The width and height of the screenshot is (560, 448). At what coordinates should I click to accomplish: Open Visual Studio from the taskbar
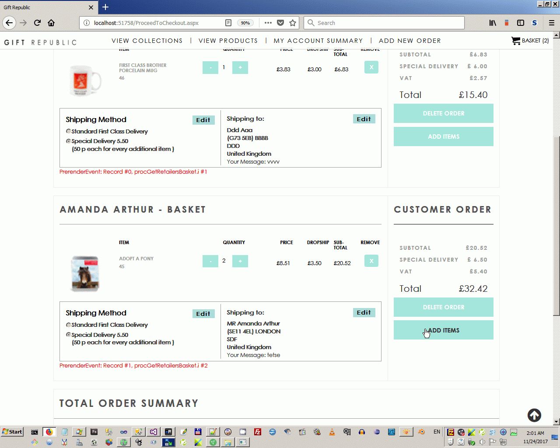click(154, 432)
